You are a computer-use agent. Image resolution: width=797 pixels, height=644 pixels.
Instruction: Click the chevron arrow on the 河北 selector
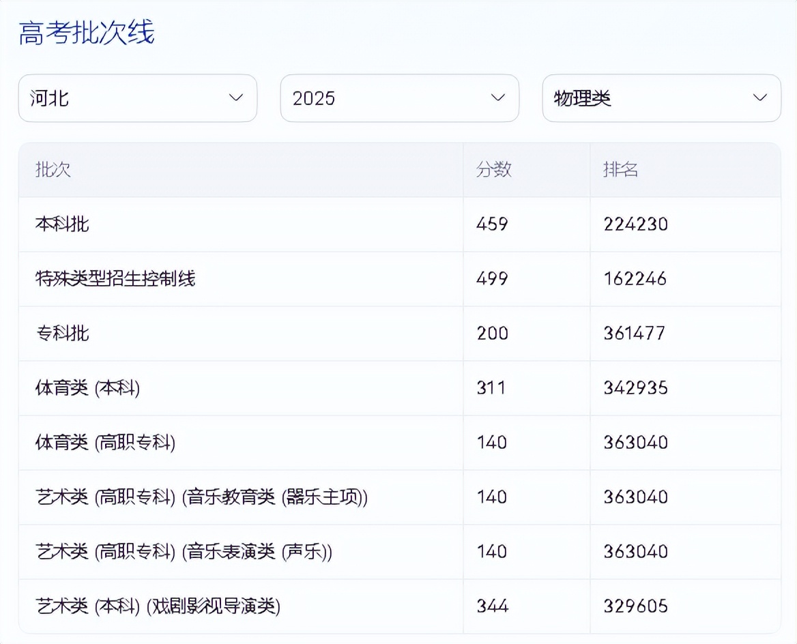tap(235, 98)
